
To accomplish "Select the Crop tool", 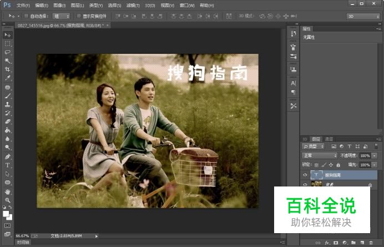I will [x=7, y=69].
